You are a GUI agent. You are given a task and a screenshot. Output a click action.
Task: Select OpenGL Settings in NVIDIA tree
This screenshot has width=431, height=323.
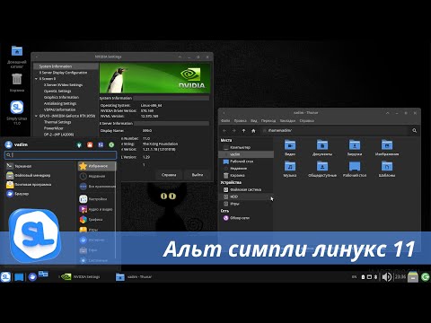(57, 92)
